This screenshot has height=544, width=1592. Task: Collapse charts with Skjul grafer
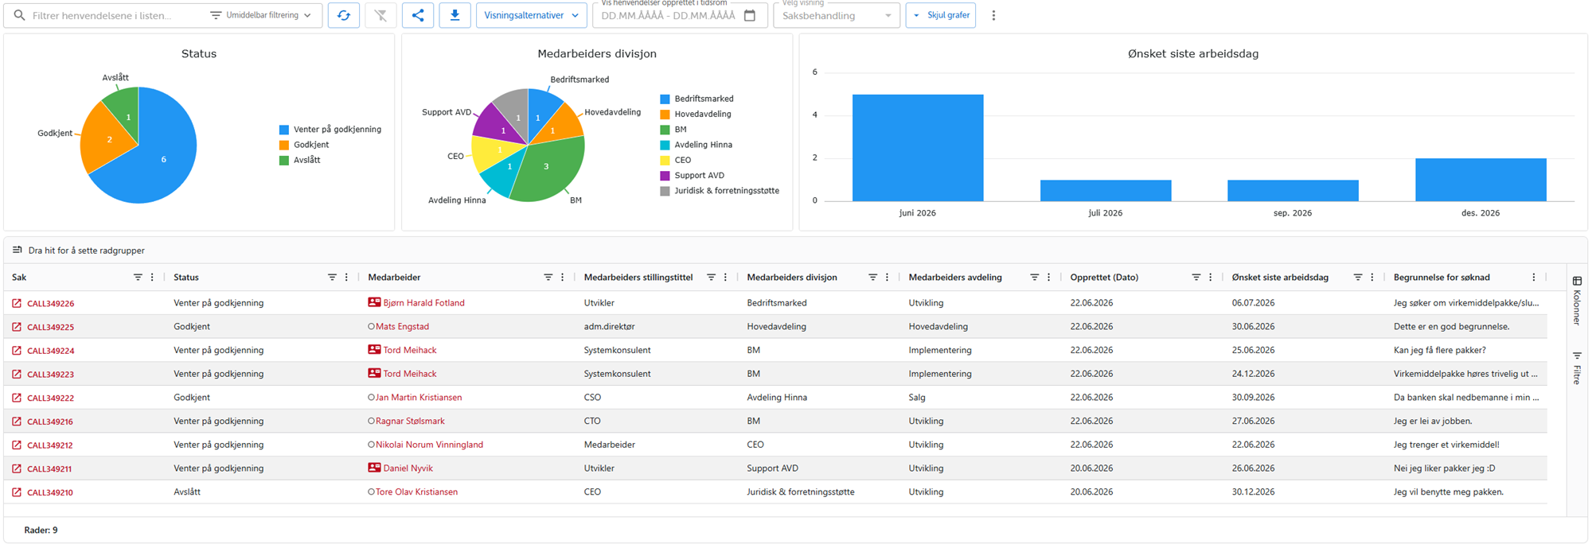click(941, 15)
